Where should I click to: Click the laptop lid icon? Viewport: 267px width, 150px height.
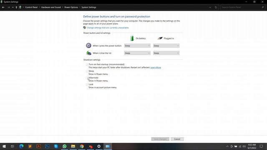89,53
